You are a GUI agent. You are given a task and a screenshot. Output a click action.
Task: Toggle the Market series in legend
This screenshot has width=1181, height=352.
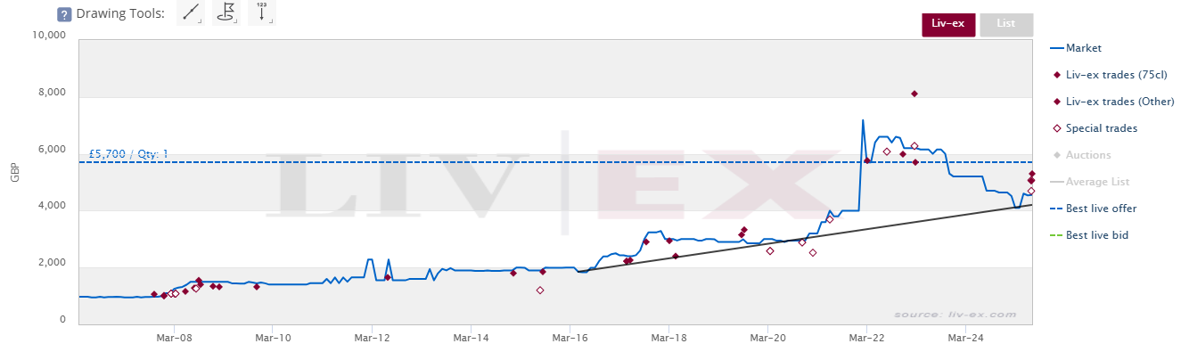click(1078, 48)
